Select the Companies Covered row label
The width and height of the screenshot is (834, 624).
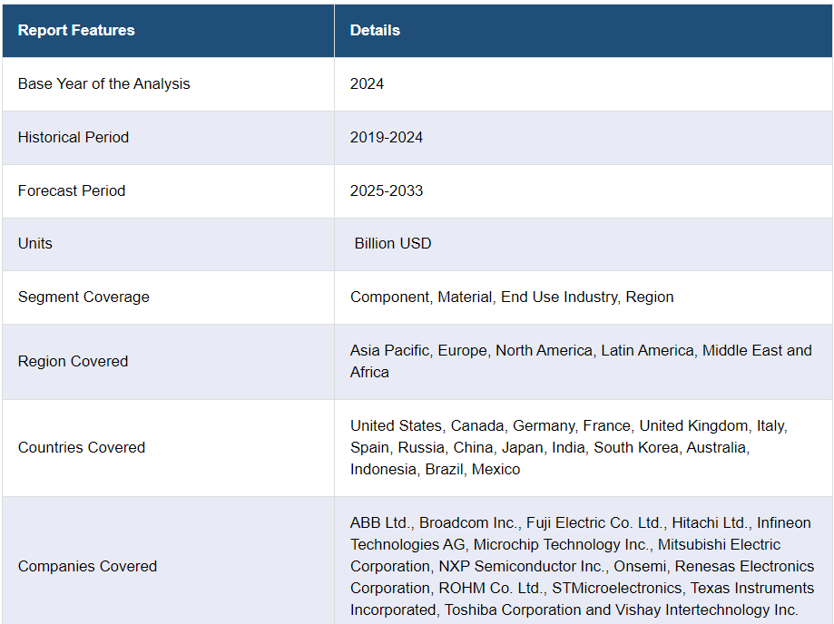pos(87,567)
